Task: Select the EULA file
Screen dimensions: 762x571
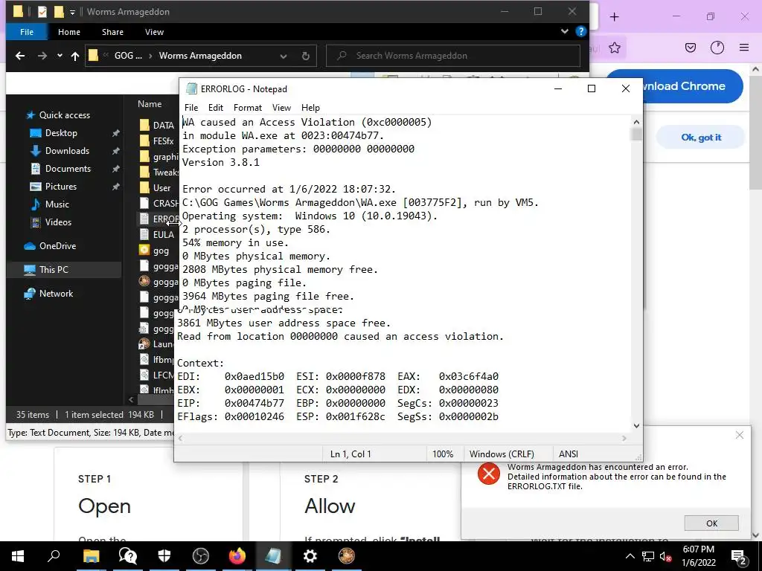Action: tap(157, 234)
